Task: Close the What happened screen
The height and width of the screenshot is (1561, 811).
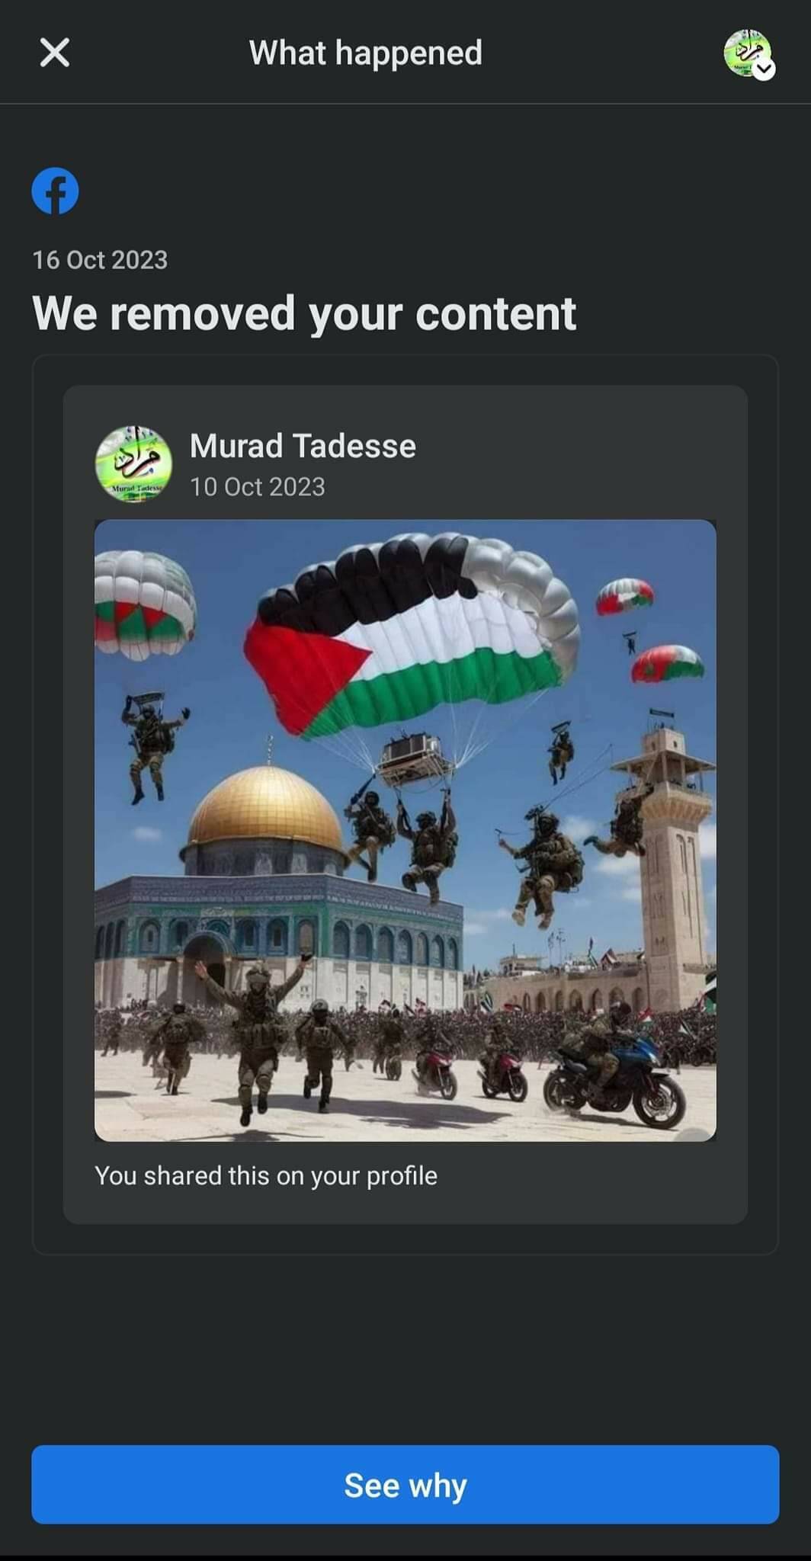Action: pos(54,53)
